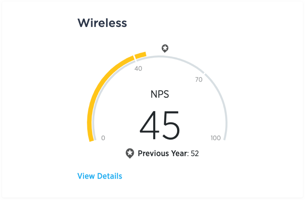Click the Wireless card title

102,23
